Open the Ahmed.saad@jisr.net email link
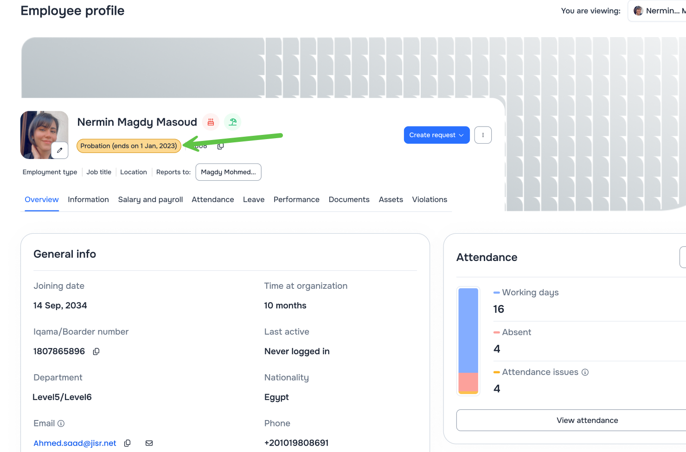Screen dimensions: 686x452 point(75,443)
